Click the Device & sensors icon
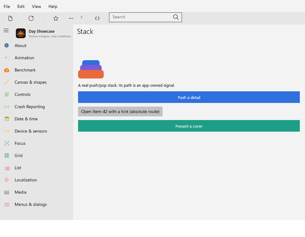305x237 pixels. tap(7, 131)
